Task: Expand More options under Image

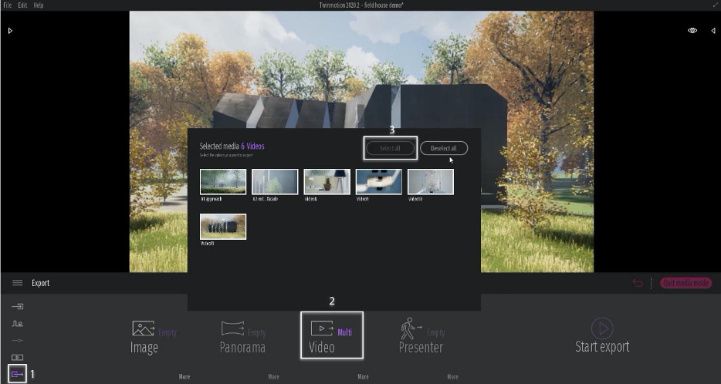Action: click(x=184, y=376)
